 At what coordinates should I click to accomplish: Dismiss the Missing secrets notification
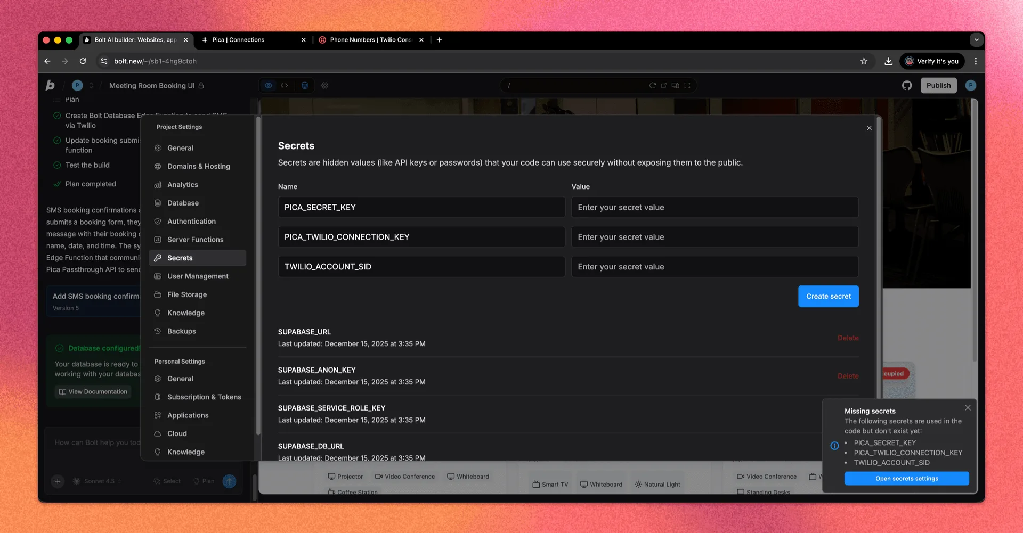[968, 408]
